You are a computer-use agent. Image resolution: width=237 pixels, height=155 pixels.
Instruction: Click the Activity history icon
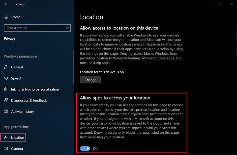pyautogui.click(x=6, y=111)
